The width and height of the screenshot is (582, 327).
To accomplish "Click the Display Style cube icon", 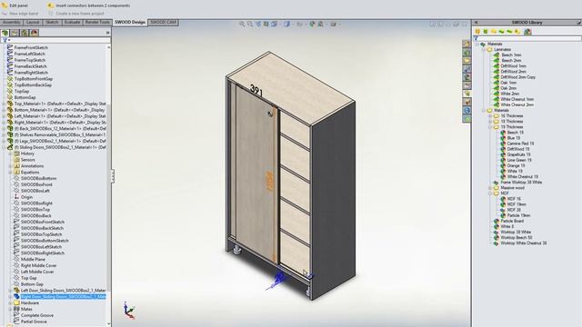I will 286,25.
